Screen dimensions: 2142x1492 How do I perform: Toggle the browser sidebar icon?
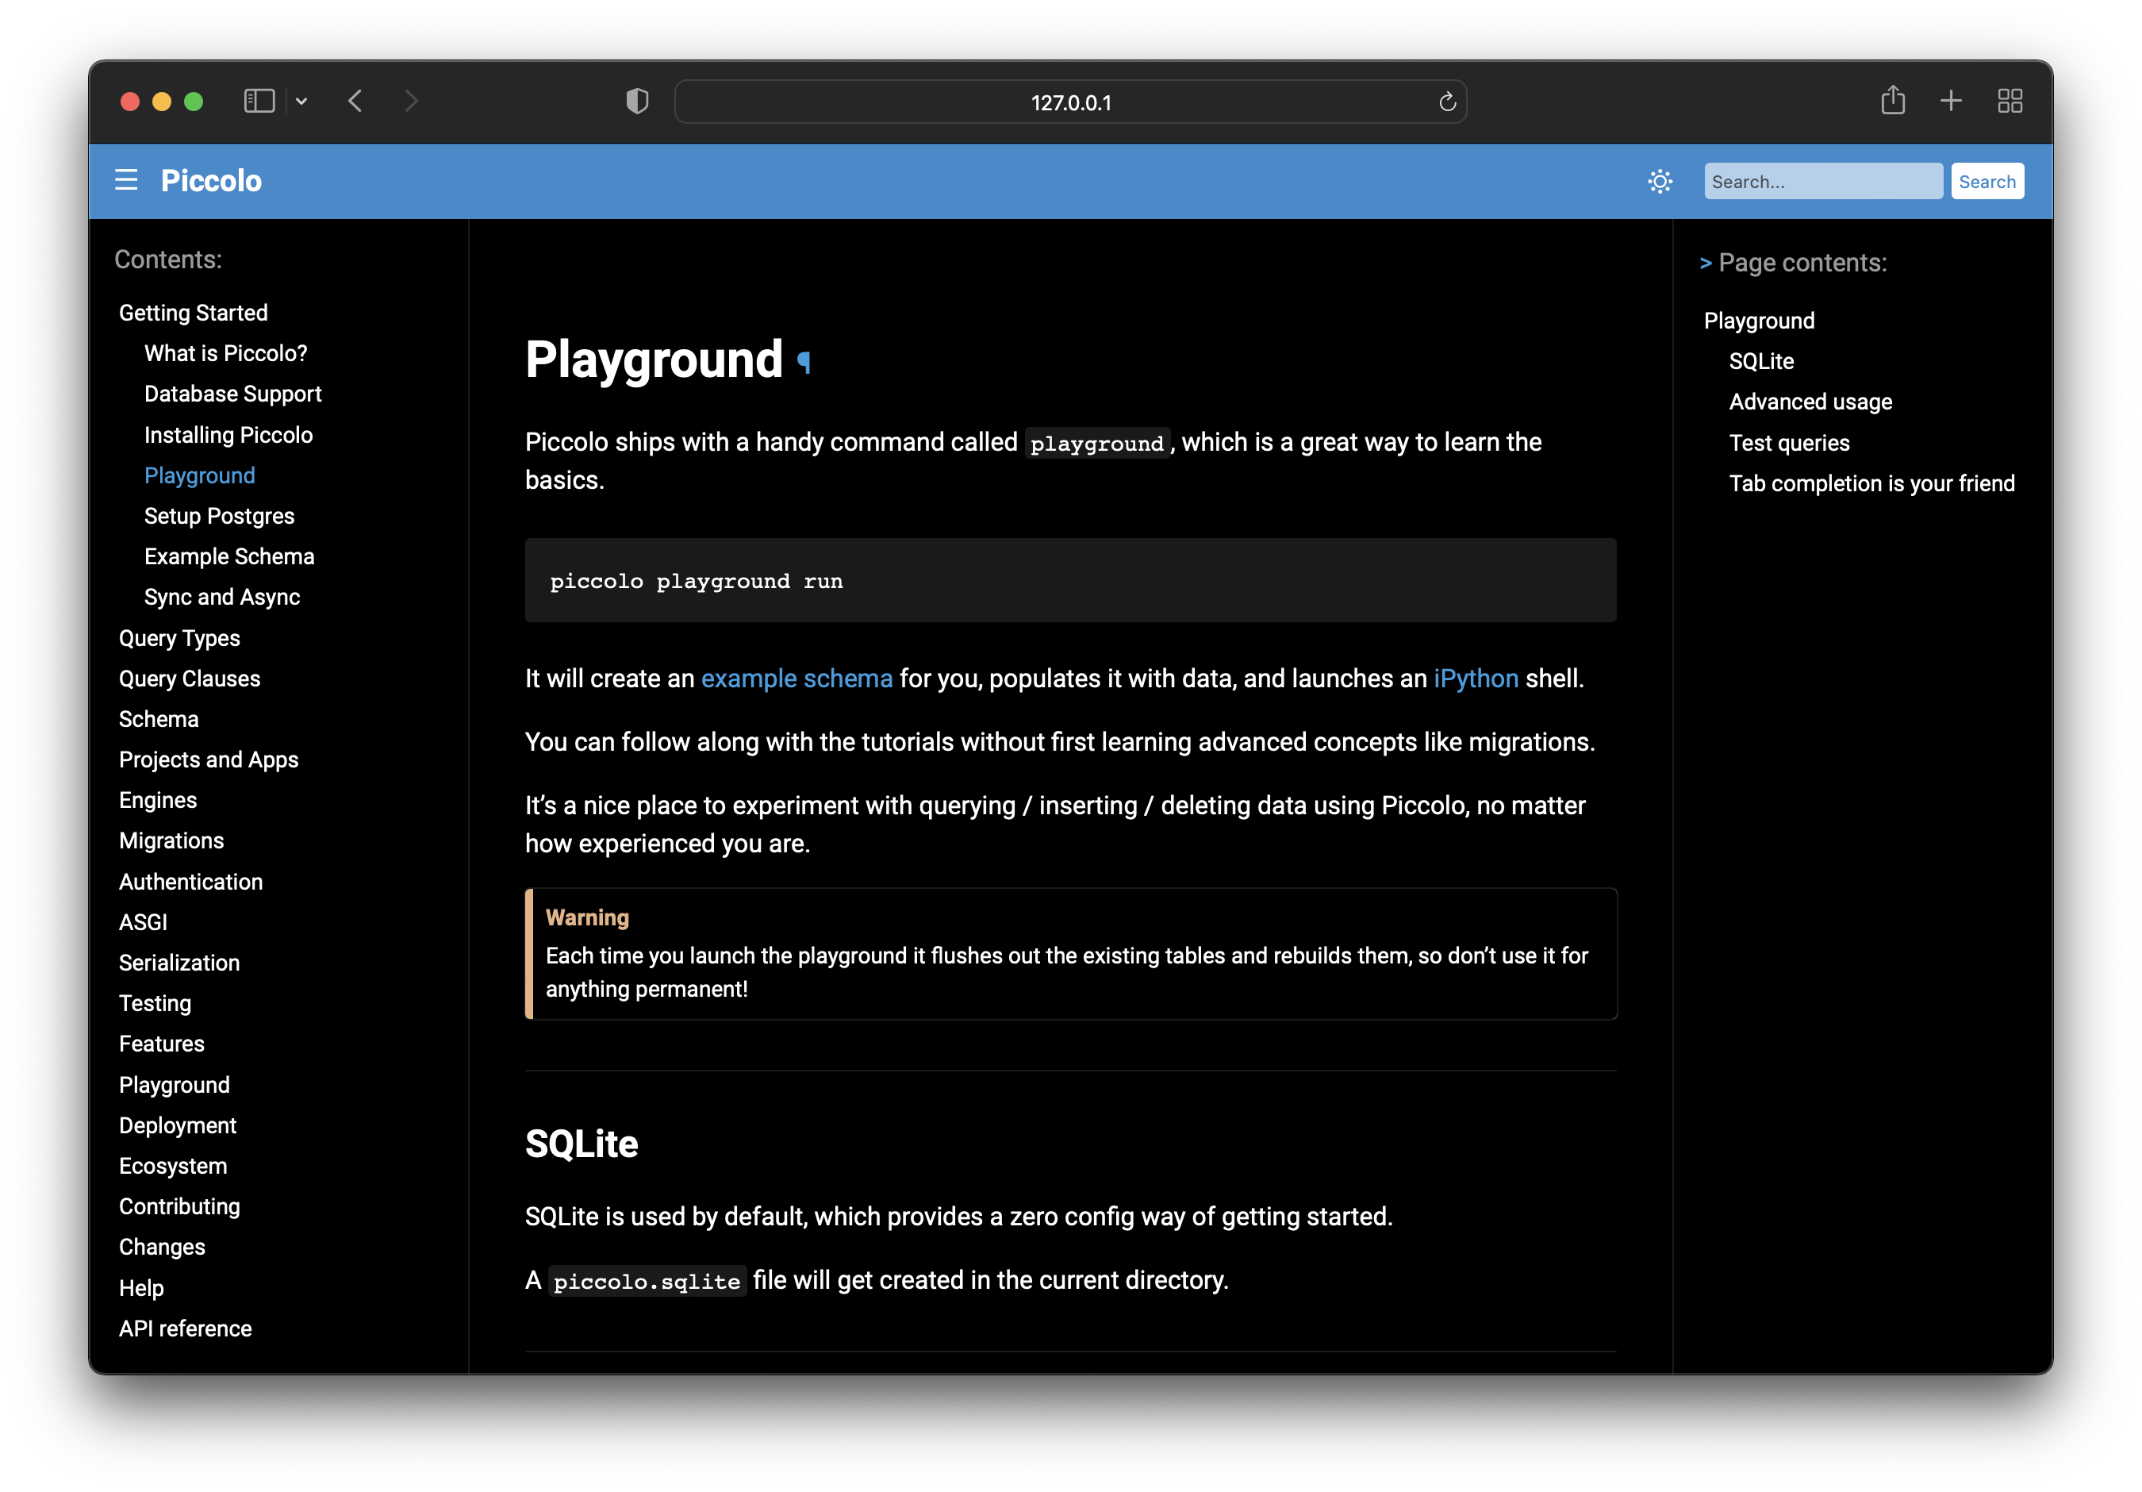pos(259,101)
